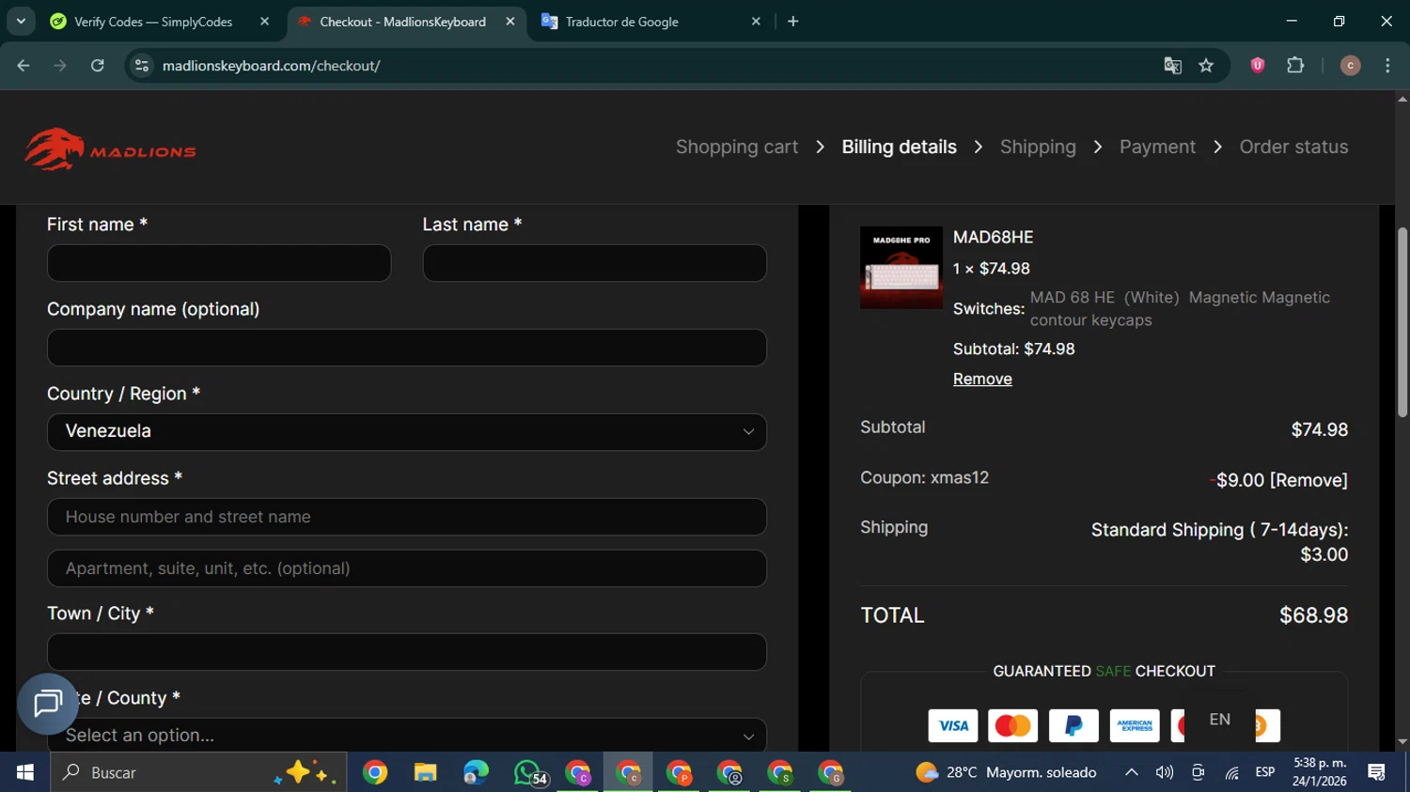Click the volume icon in system tray
1410x792 pixels.
1165,772
